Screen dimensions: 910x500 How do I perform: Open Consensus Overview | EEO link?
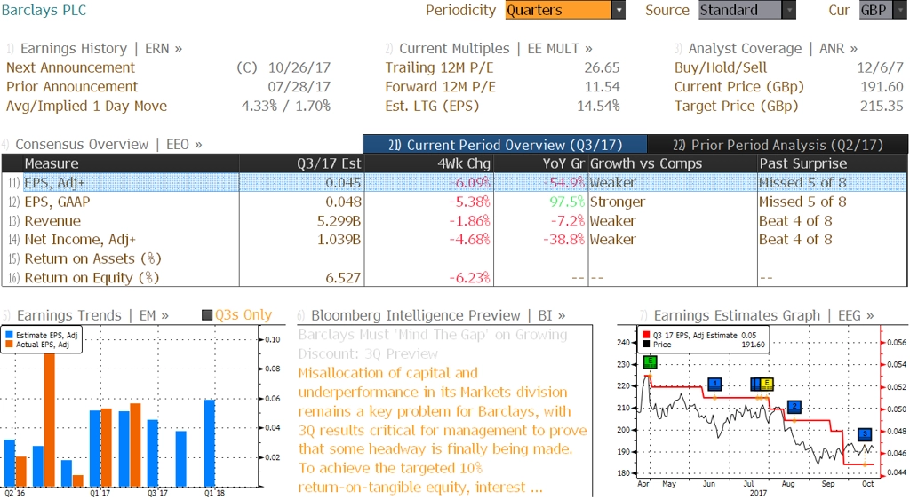point(108,145)
